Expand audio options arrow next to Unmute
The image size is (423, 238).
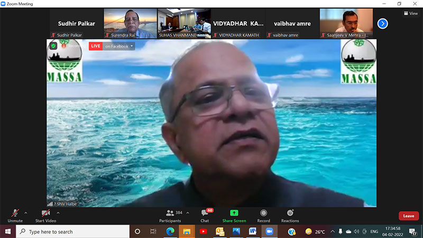point(26,213)
